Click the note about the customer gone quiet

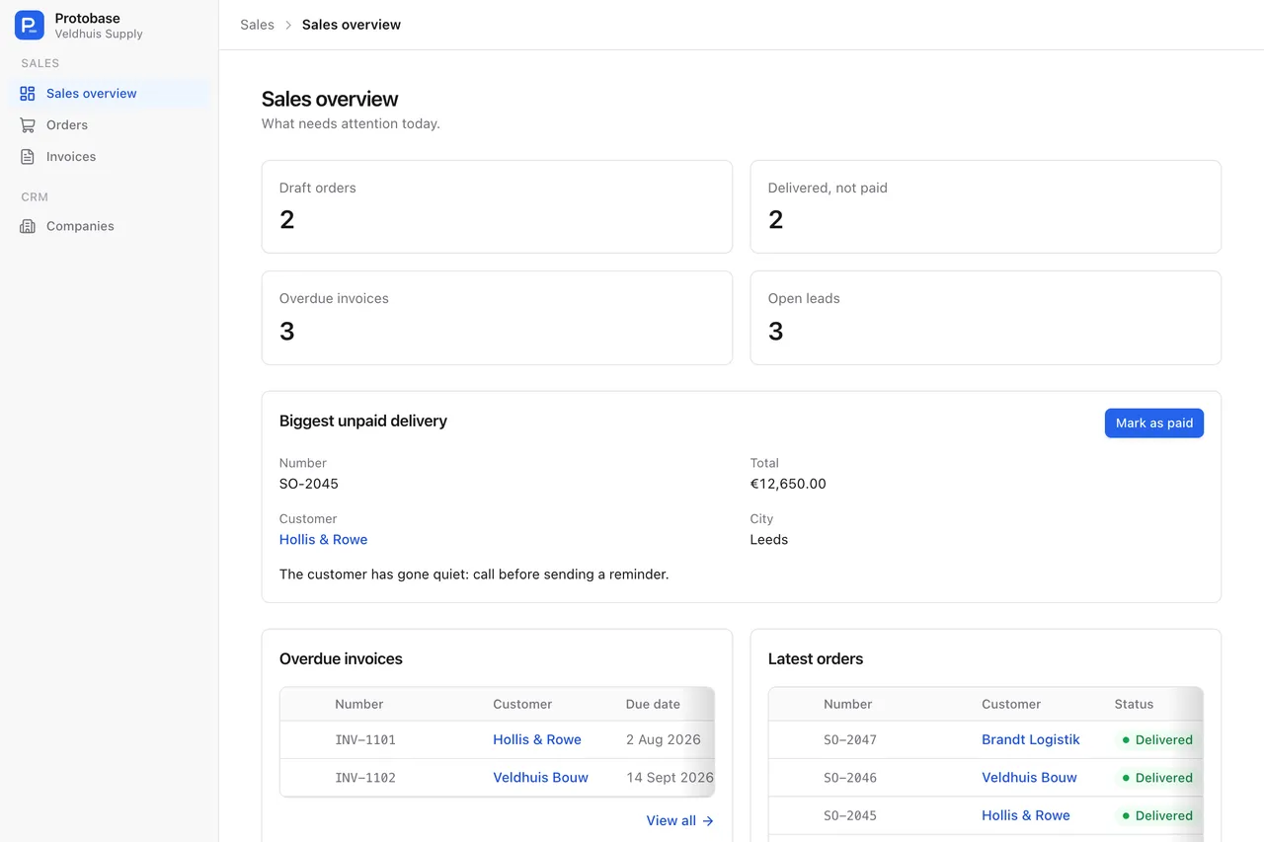tap(474, 574)
